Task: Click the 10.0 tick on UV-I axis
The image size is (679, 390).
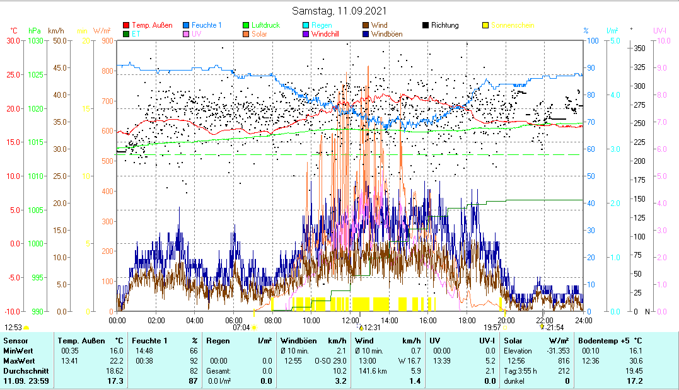Action: click(663, 41)
